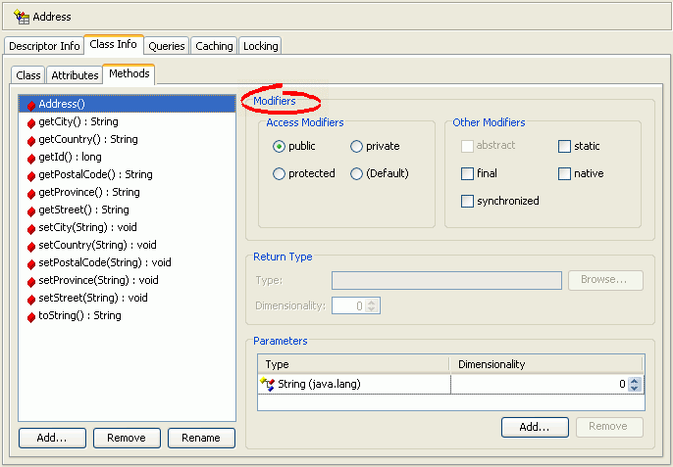Image resolution: width=673 pixels, height=467 pixels.
Task: Select setStreet(String) : void method
Action: click(x=128, y=298)
